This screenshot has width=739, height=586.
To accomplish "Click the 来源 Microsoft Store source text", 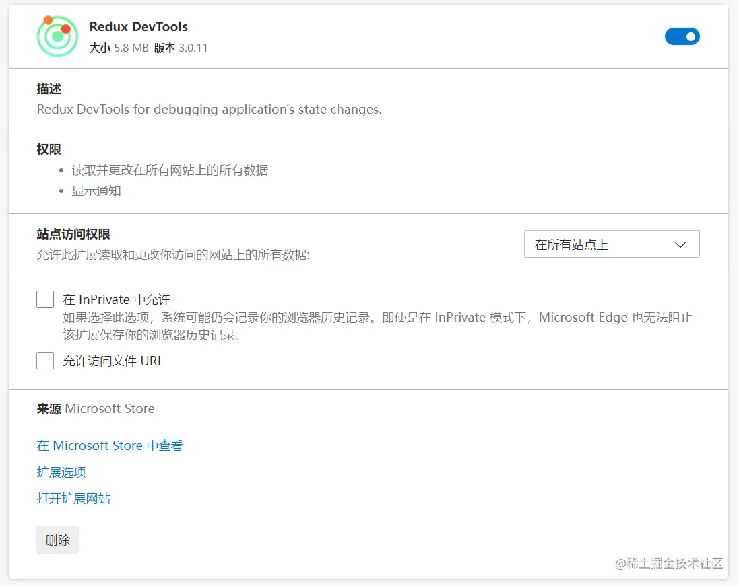I will (x=96, y=408).
